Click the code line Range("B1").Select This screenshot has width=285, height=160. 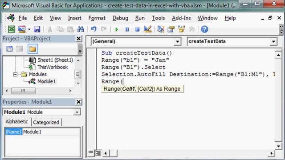coord(134,67)
